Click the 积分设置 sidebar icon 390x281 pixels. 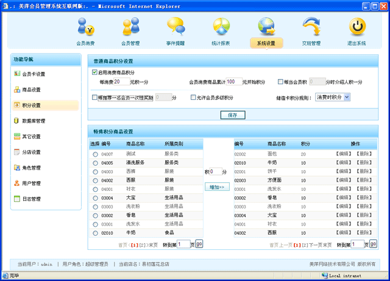[x=17, y=105]
